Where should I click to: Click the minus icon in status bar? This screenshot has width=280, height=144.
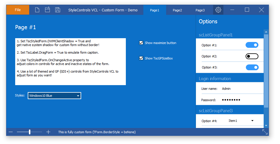click(11, 132)
